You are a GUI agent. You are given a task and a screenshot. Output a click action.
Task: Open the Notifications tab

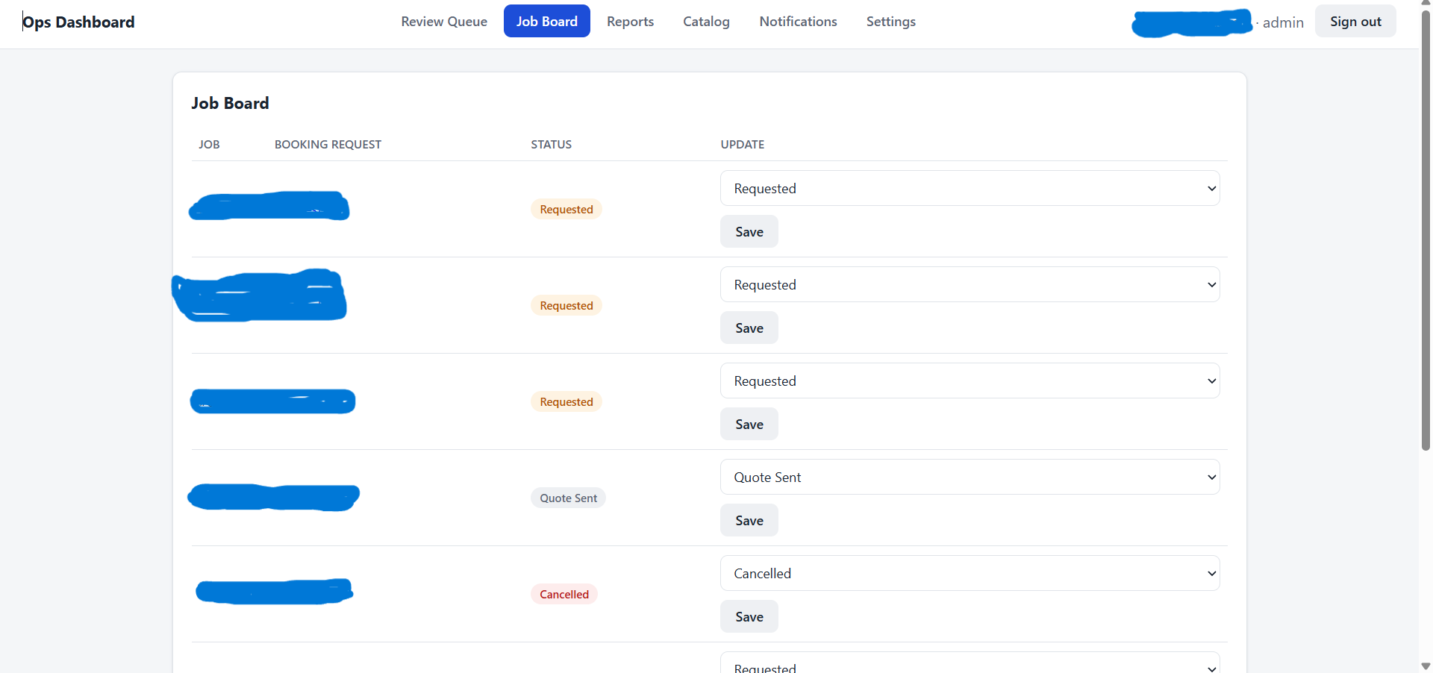tap(798, 22)
